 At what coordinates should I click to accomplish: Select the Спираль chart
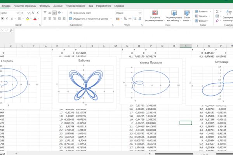point(20,83)
